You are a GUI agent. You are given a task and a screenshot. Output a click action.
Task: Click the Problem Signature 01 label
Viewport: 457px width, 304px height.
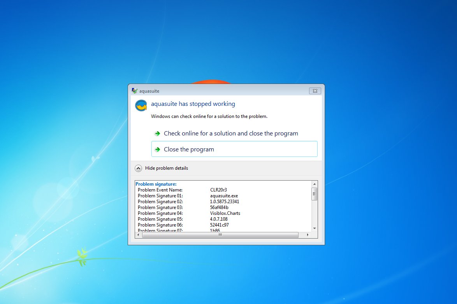coord(160,196)
